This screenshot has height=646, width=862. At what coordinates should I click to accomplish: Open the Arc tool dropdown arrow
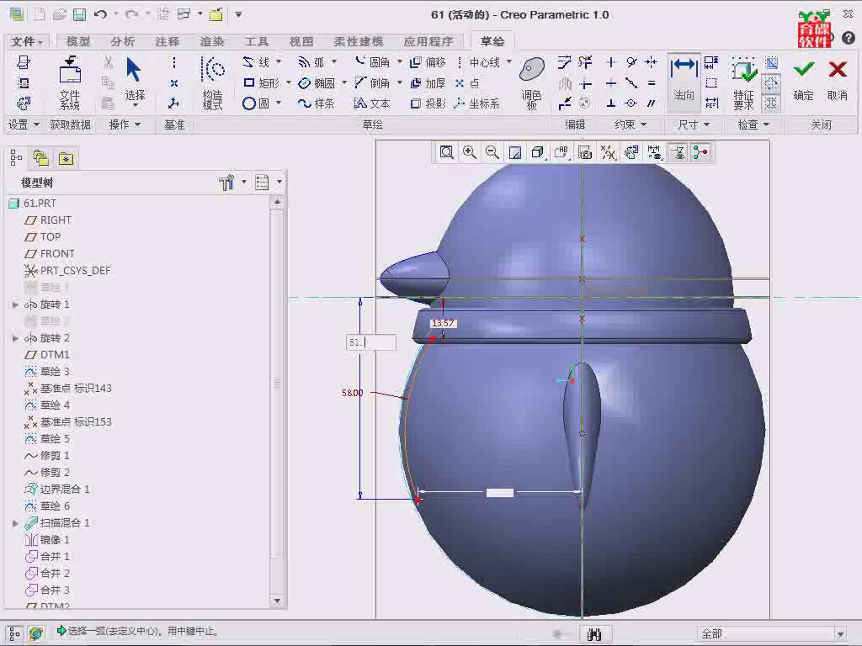tap(334, 61)
